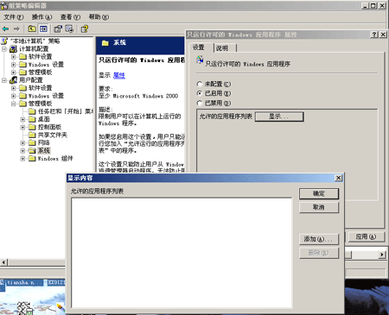Click the 应用 button in properties dialog
This screenshot has height=315, width=389.
click(x=366, y=236)
